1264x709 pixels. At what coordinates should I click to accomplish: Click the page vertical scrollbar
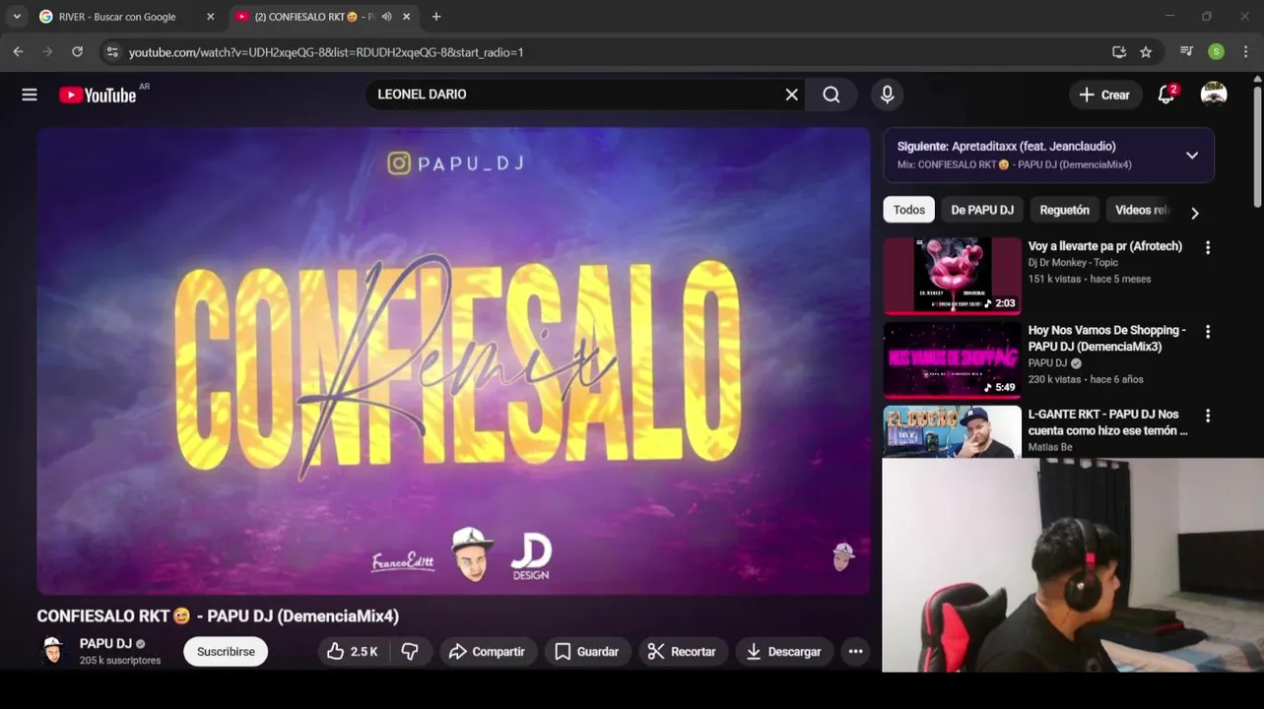1257,148
